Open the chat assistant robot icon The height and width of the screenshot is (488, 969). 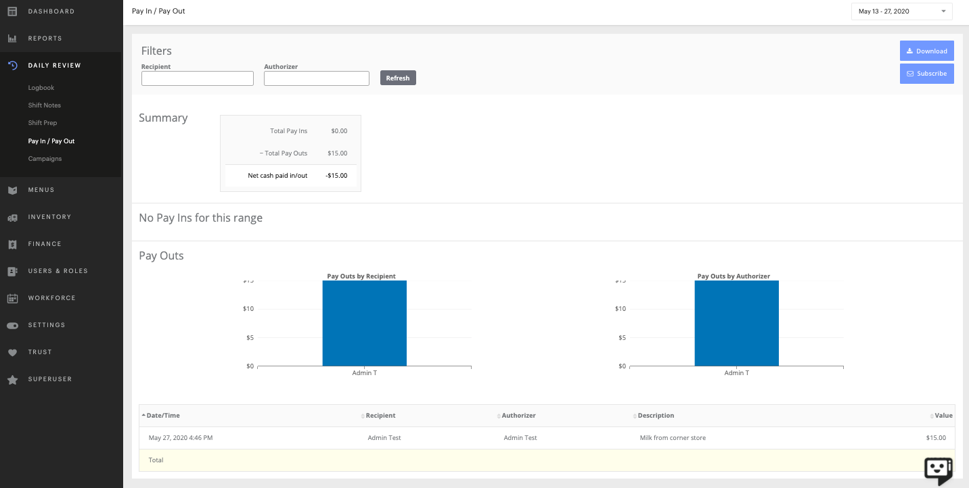point(938,469)
